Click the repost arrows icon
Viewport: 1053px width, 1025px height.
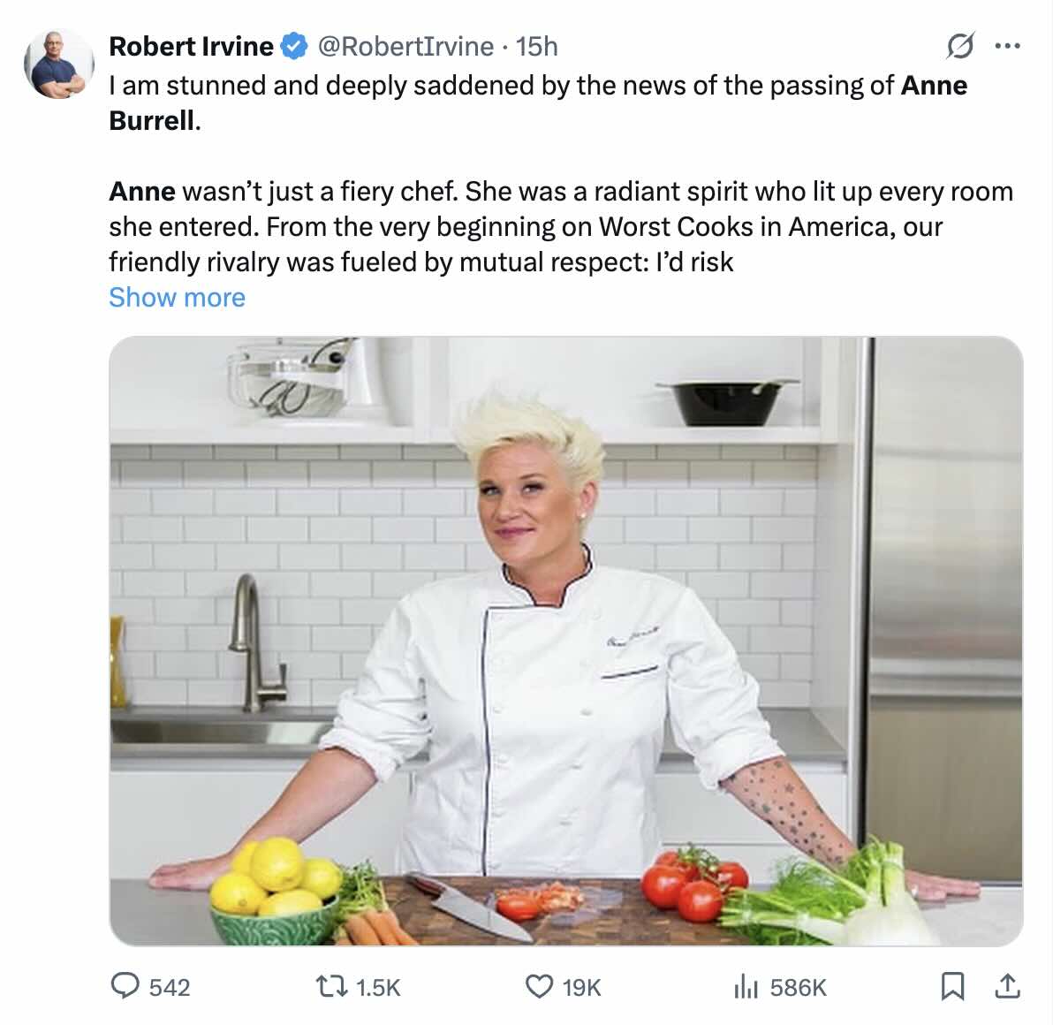[x=331, y=987]
